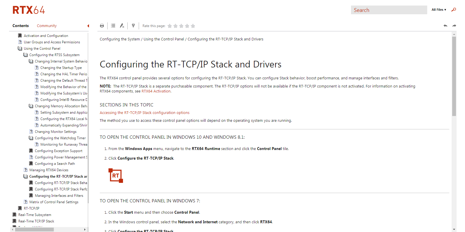This screenshot has height=232, width=465.
Task: Click in the Search input field
Action: 389,10
